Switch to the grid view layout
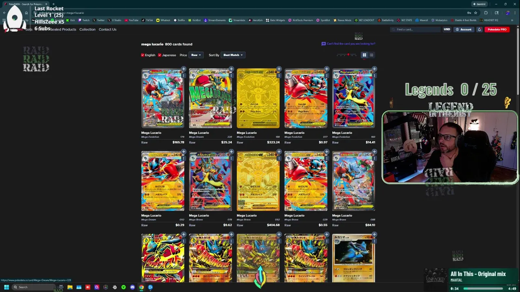520x292 pixels. pyautogui.click(x=364, y=55)
